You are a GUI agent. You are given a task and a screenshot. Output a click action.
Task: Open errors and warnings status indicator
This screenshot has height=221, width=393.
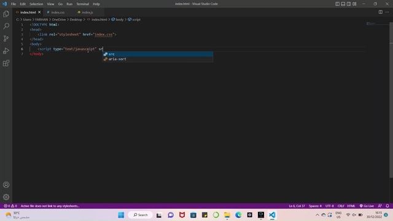pyautogui.click(x=10, y=206)
